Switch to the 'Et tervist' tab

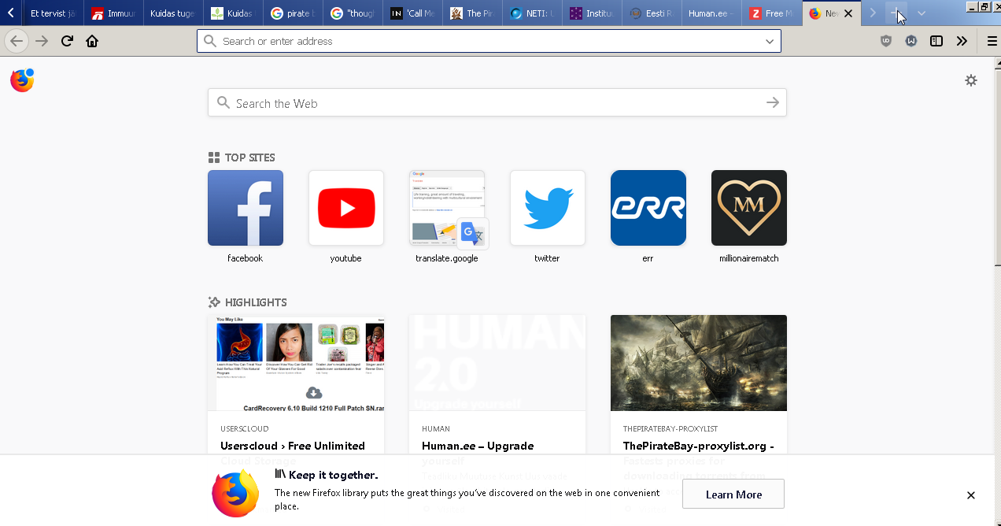point(53,13)
